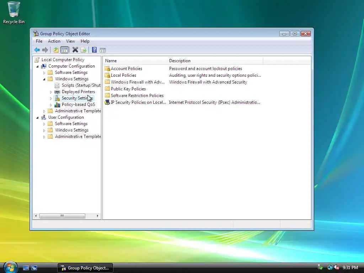
Task: Expand the Policy-based QoS node
Action: (51, 105)
